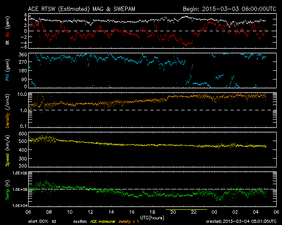Screen dimensions: 282x225
Task: Click the "16" hour tick on the time axis
Action: 132,212
